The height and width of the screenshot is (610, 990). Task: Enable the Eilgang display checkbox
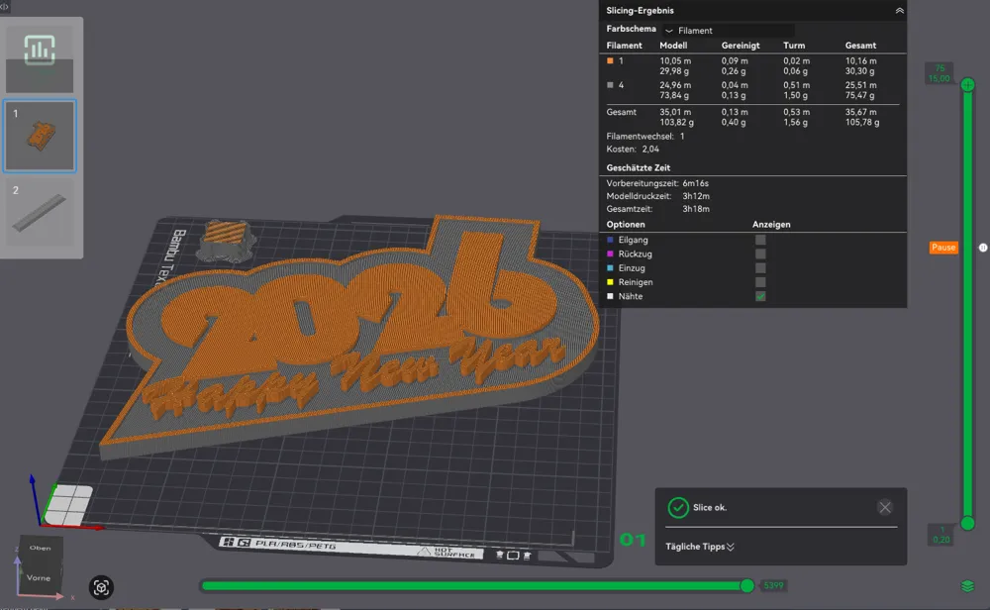click(760, 240)
